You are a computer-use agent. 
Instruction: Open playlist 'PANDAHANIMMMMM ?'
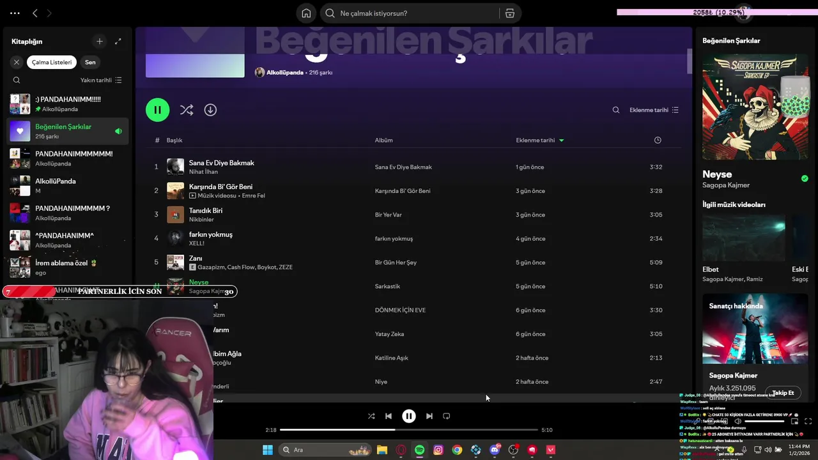pyautogui.click(x=68, y=213)
